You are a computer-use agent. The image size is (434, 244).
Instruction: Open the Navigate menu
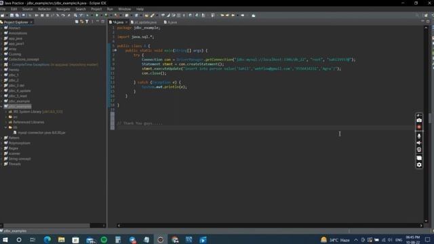pyautogui.click(x=63, y=9)
